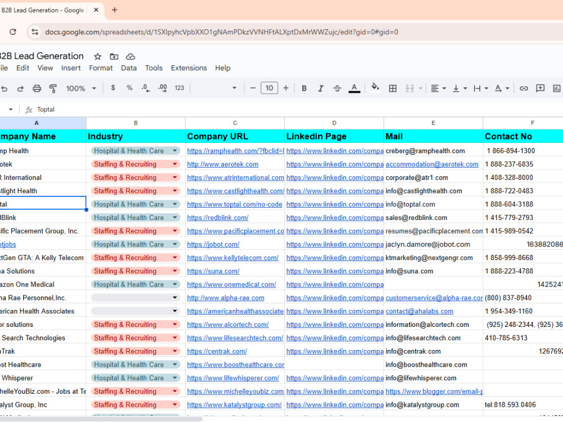
Task: Open the text color picker
Action: (x=354, y=88)
